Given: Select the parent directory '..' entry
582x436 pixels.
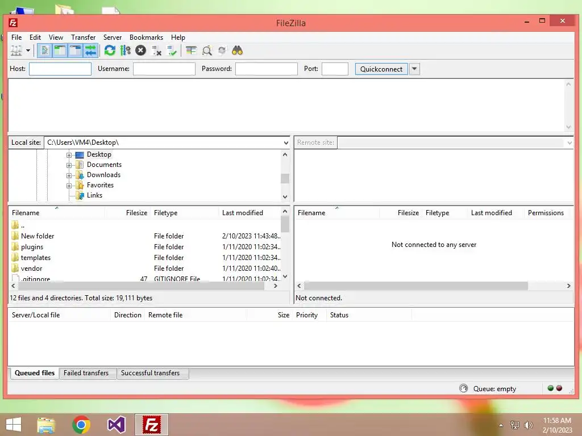Looking at the screenshot, I should point(144,225).
